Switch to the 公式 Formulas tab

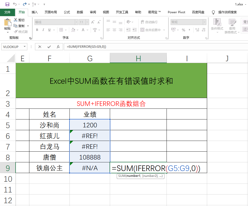pos(67,12)
